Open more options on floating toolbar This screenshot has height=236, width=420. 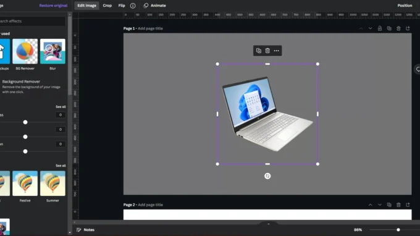pos(277,51)
